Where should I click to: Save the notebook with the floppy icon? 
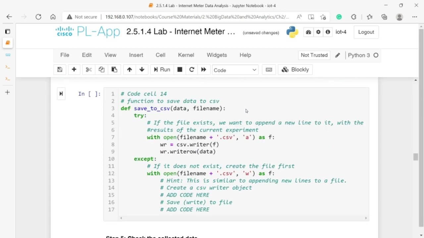(x=60, y=70)
